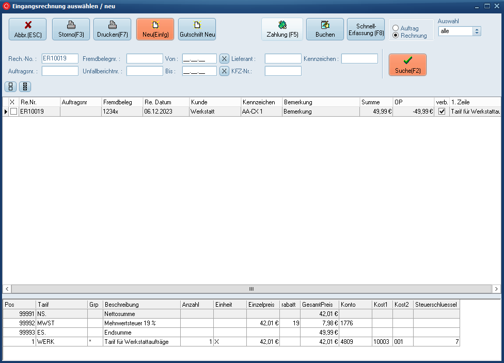Sort by Re. Datum column header

pos(166,102)
